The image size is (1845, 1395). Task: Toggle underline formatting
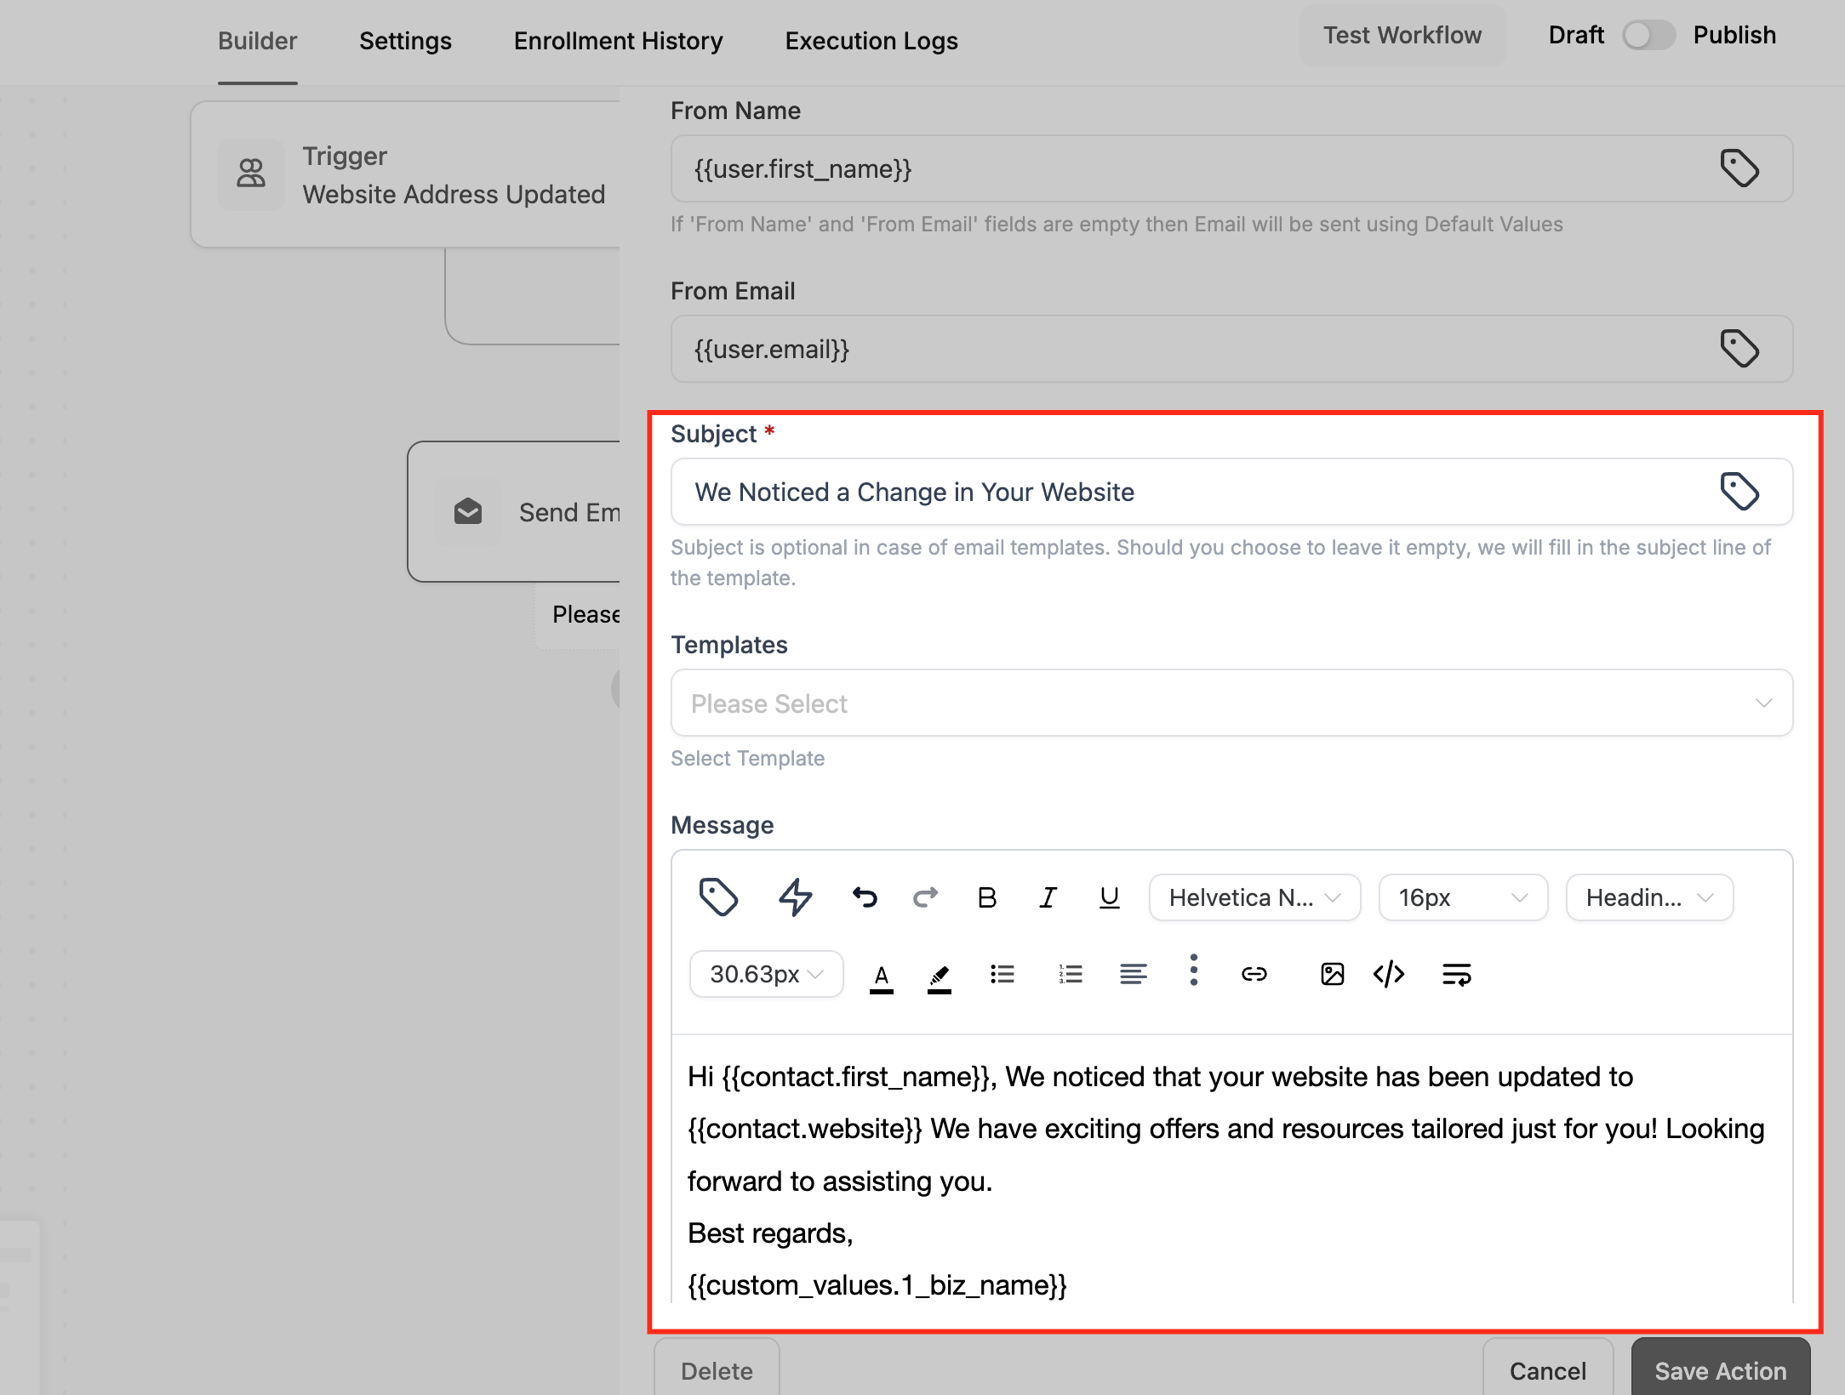1109,897
